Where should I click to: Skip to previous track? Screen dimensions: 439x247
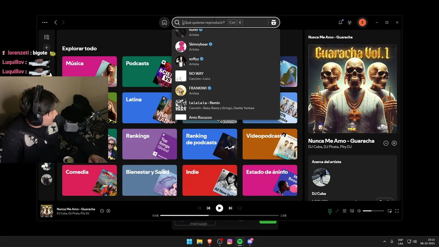point(209,208)
